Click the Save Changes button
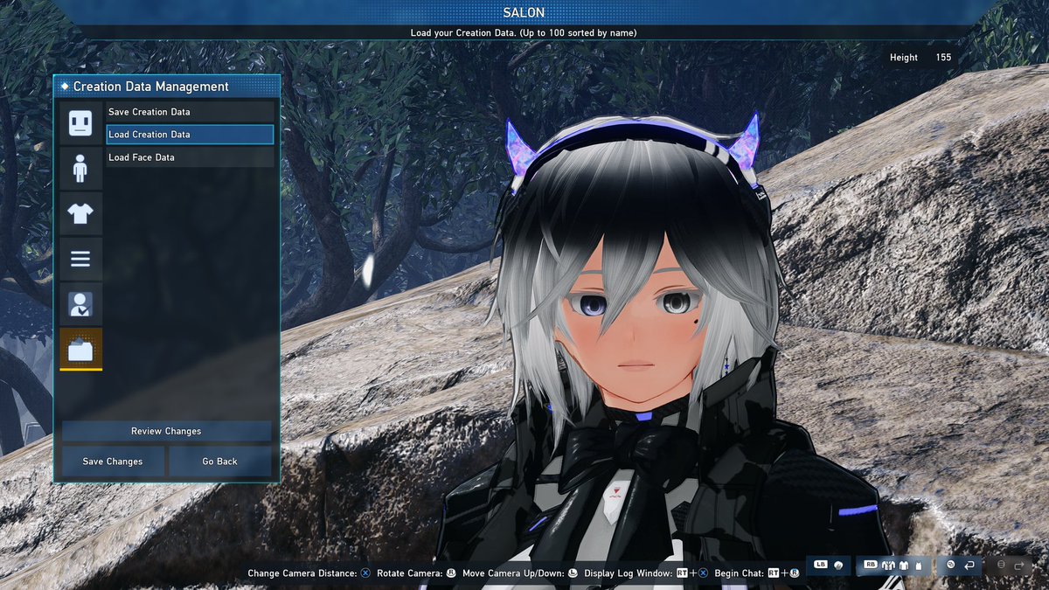 tap(113, 462)
